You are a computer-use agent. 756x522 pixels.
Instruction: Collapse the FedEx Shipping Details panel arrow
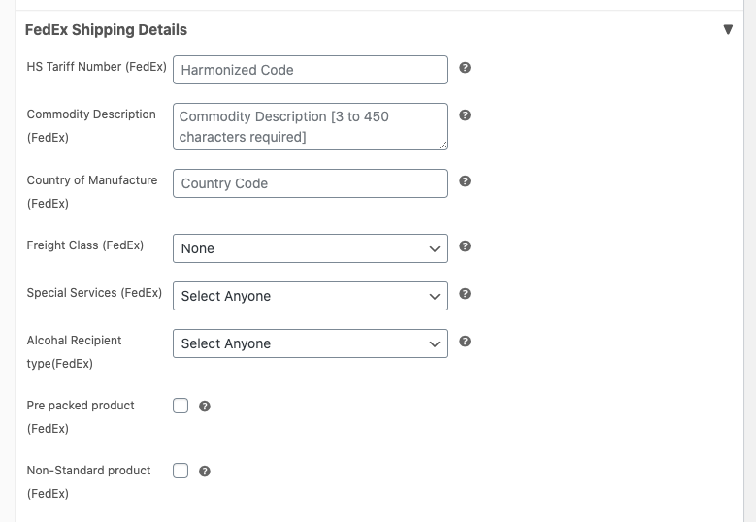tap(728, 29)
